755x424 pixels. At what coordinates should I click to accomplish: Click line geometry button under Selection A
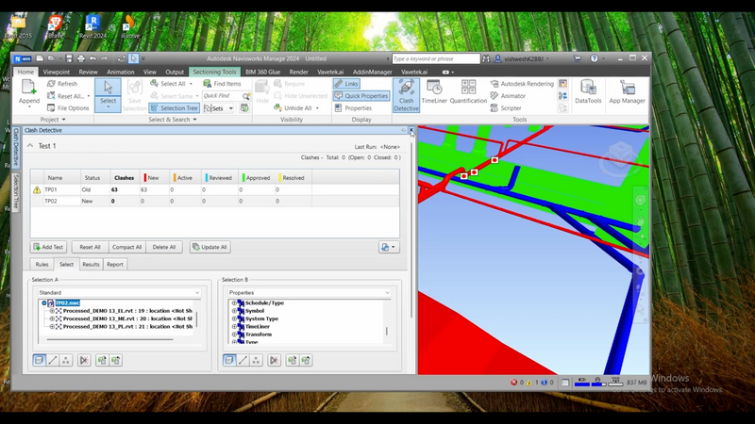pos(53,360)
